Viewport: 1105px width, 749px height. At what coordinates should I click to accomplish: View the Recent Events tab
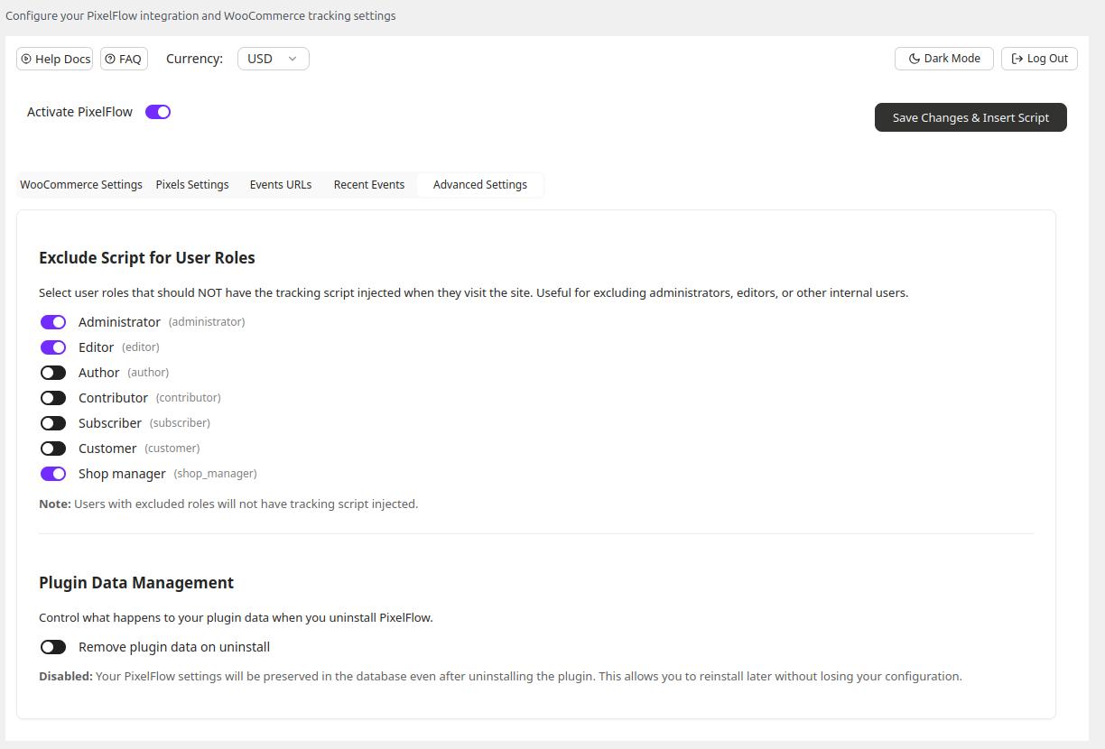pyautogui.click(x=369, y=185)
